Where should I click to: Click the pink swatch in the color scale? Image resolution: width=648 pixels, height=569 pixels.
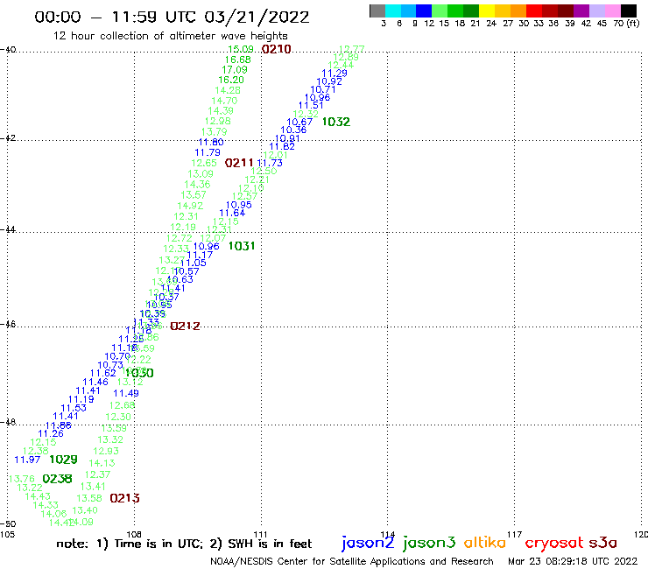(x=612, y=11)
